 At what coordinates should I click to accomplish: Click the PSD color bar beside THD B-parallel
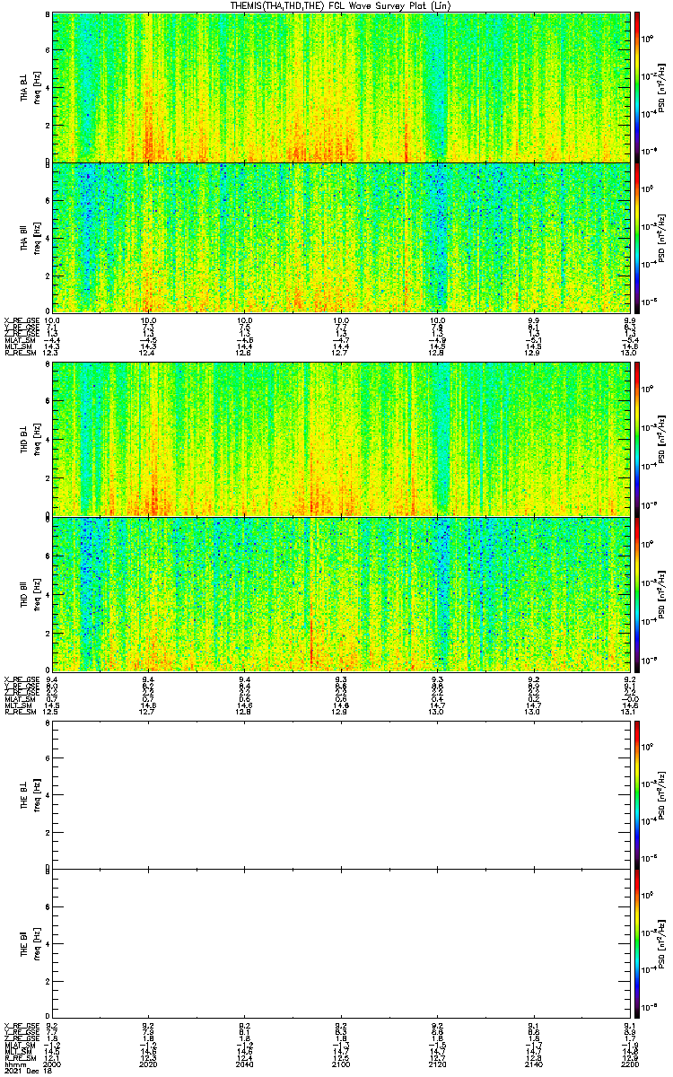[x=637, y=594]
